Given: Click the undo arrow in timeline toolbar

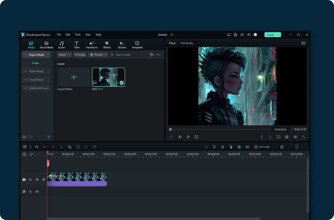Looking at the screenshot, I should click(x=37, y=147).
